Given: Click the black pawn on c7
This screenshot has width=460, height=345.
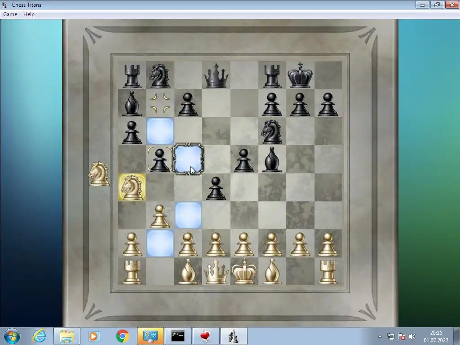Looking at the screenshot, I should point(188,104).
